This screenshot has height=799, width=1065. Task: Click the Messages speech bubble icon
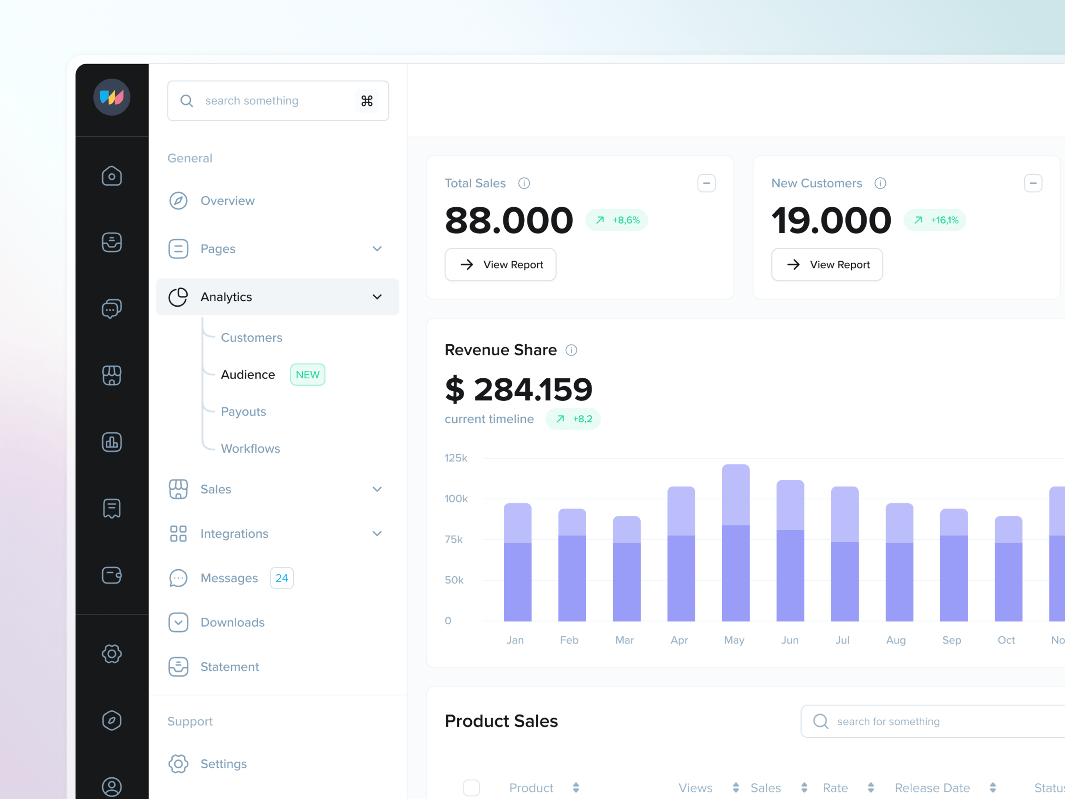[x=178, y=578]
